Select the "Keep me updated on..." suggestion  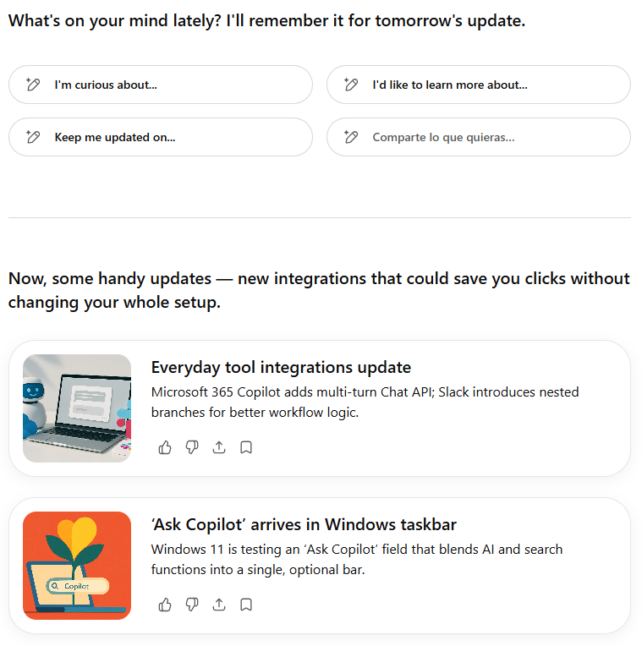(161, 137)
